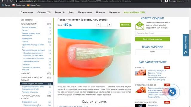
Task: Click the nail polish product image
Action: click(94, 56)
